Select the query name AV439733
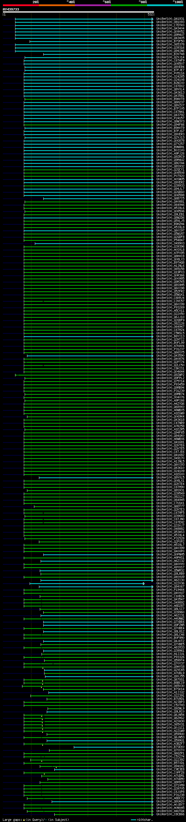 click(x=11, y=10)
